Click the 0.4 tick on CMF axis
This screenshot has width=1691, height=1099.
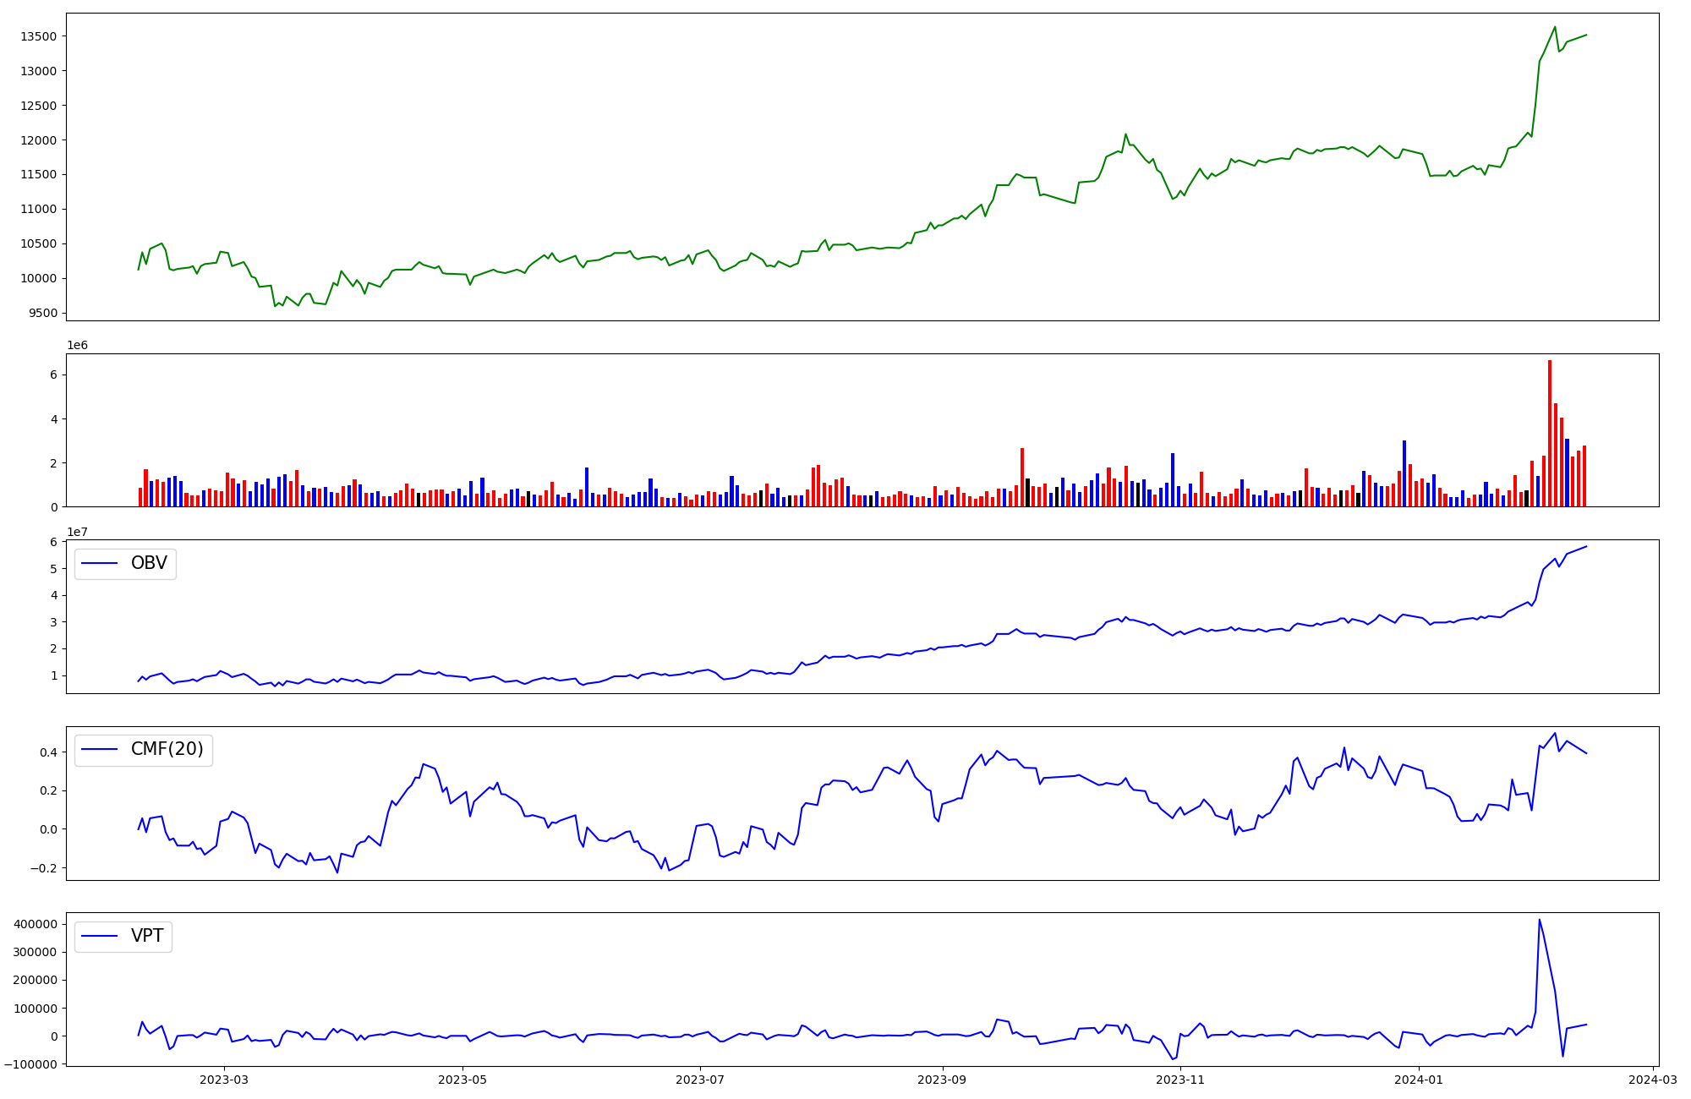48,752
